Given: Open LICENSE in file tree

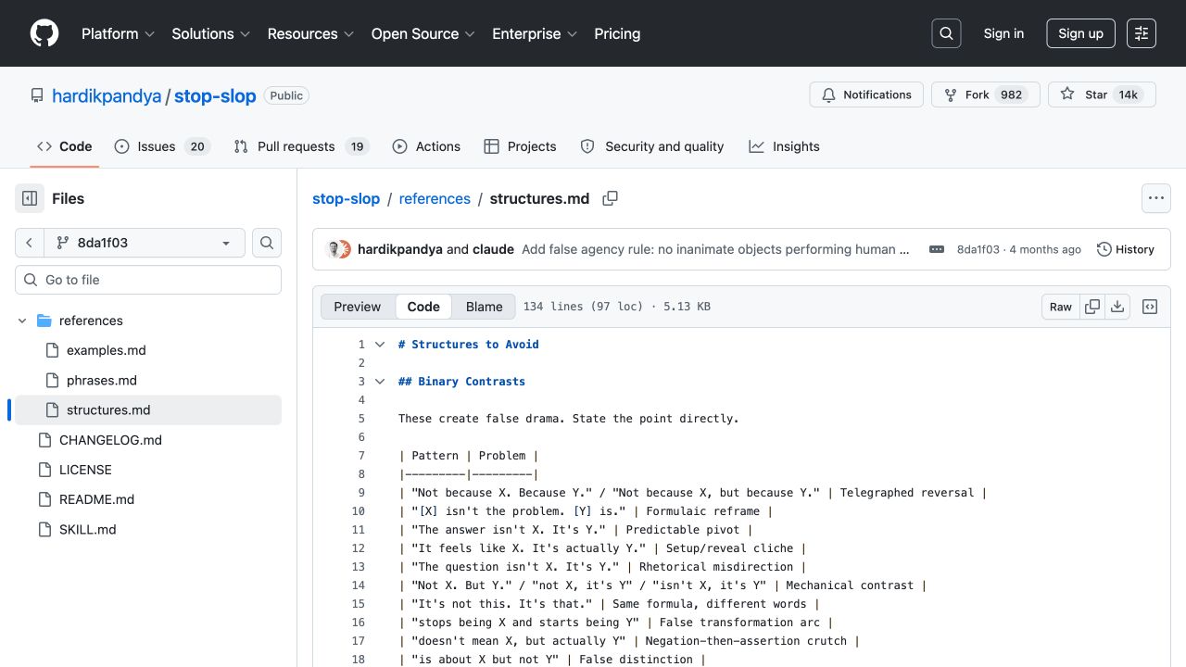Looking at the screenshot, I should pyautogui.click(x=85, y=470).
